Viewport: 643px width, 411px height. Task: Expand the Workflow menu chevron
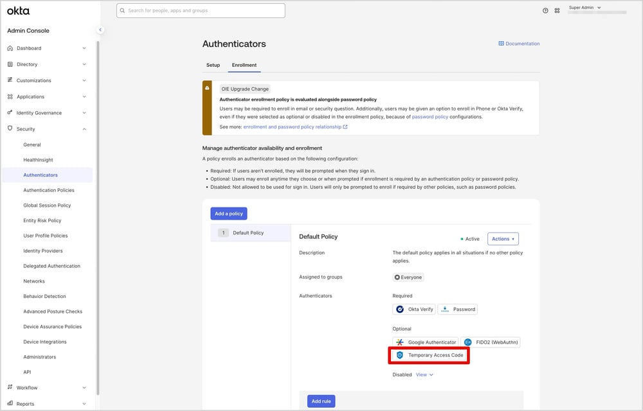[x=84, y=387]
